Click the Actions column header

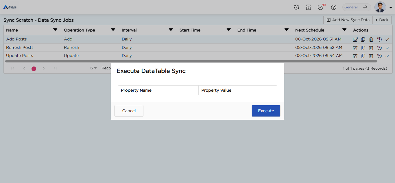tap(361, 30)
